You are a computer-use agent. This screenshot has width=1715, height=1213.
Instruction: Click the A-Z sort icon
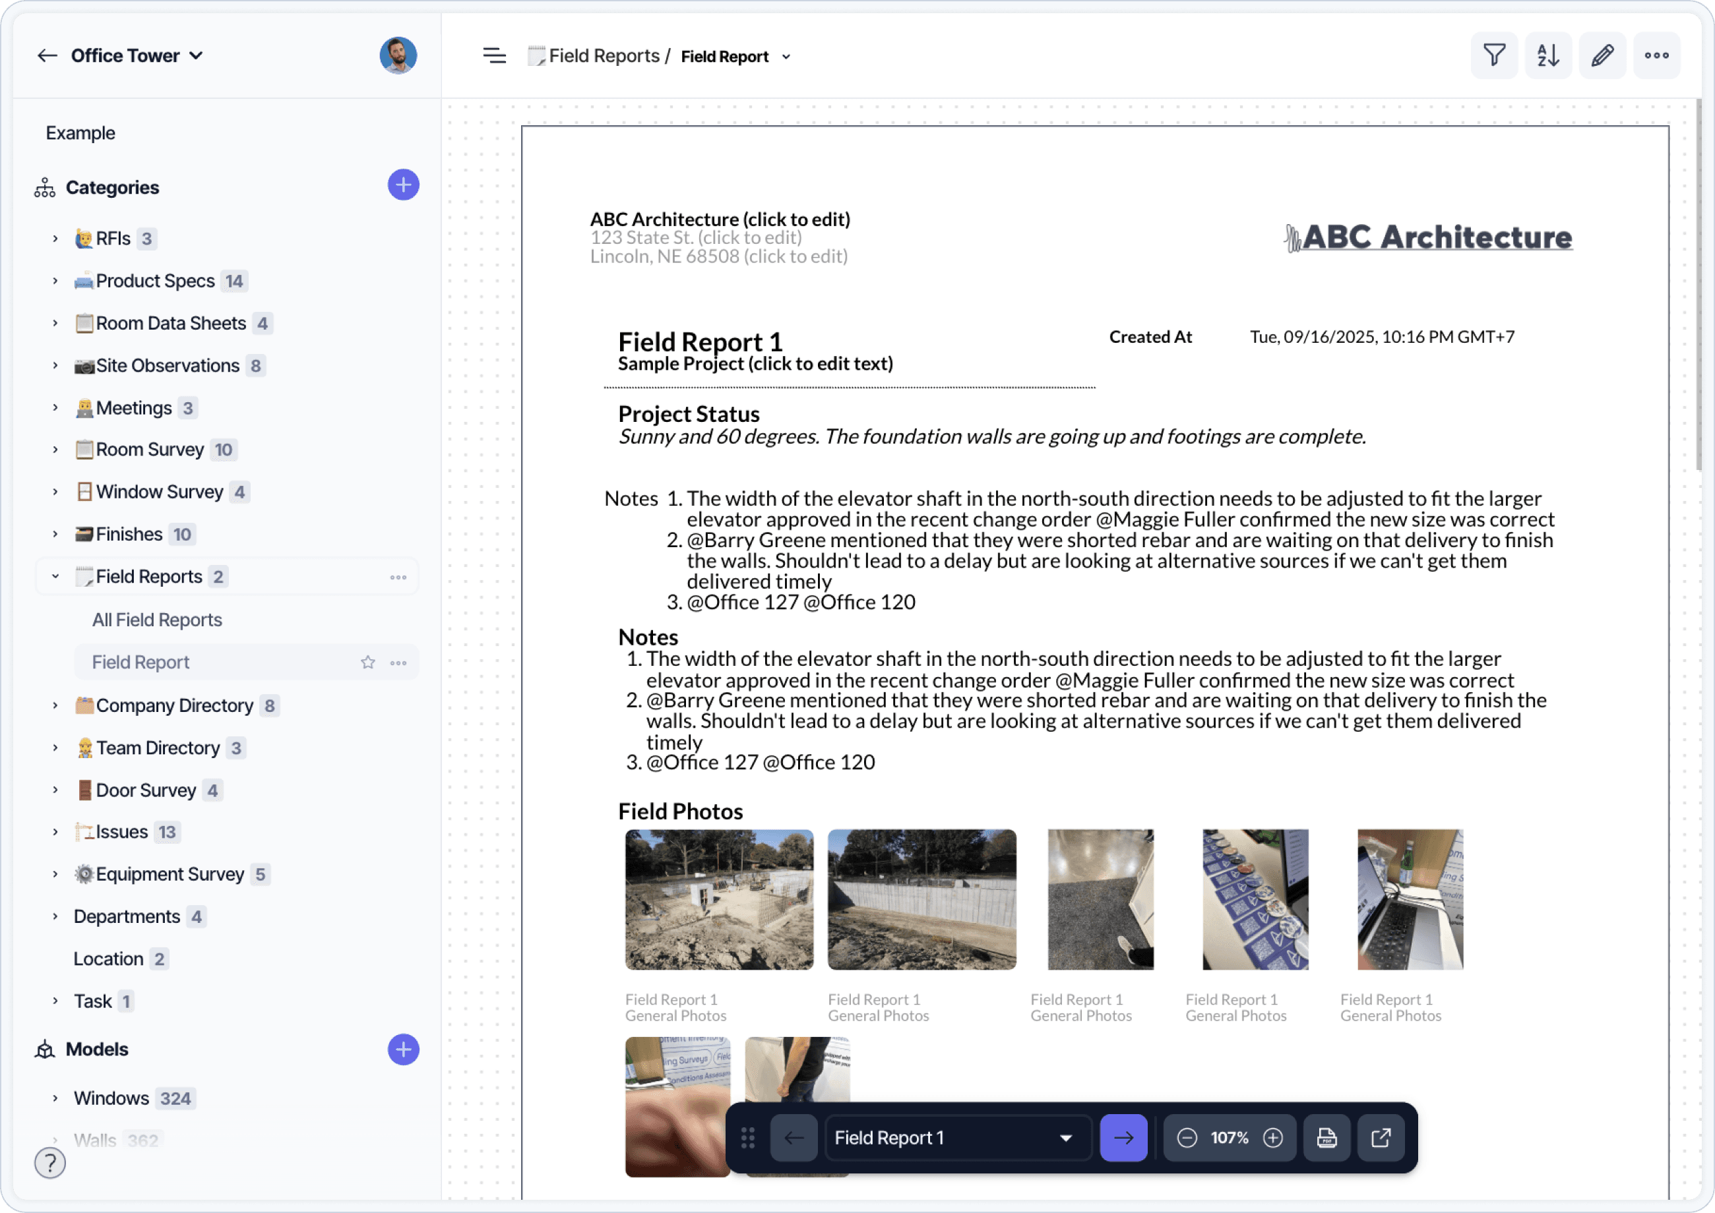click(1547, 55)
